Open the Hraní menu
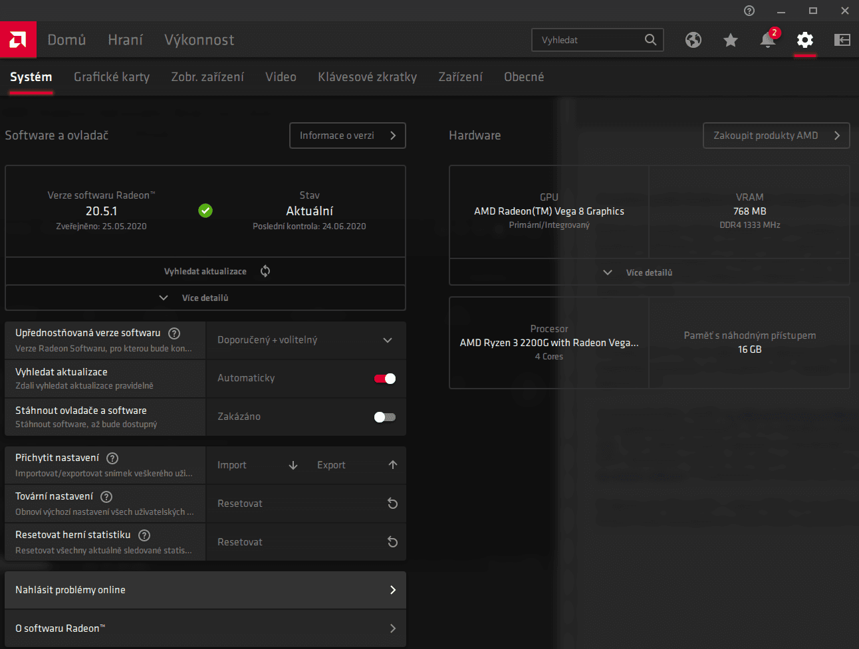 click(x=126, y=40)
